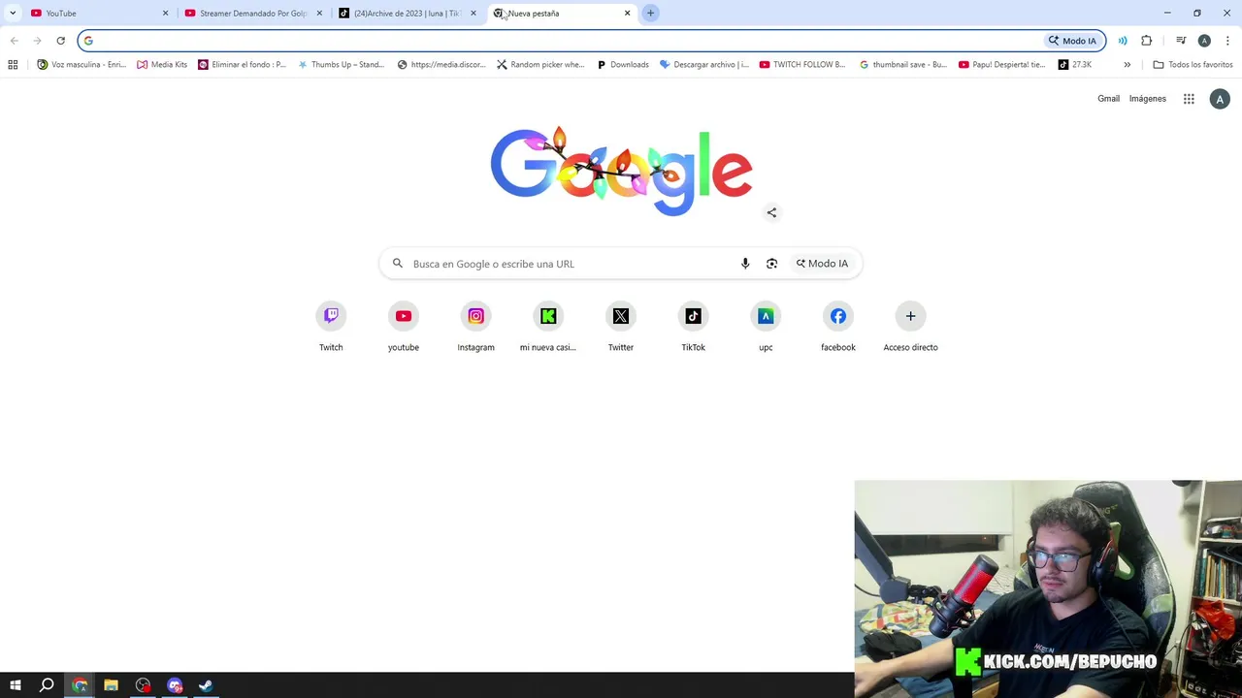The image size is (1242, 698).
Task: Open Windows search in the taskbar
Action: tap(47, 685)
